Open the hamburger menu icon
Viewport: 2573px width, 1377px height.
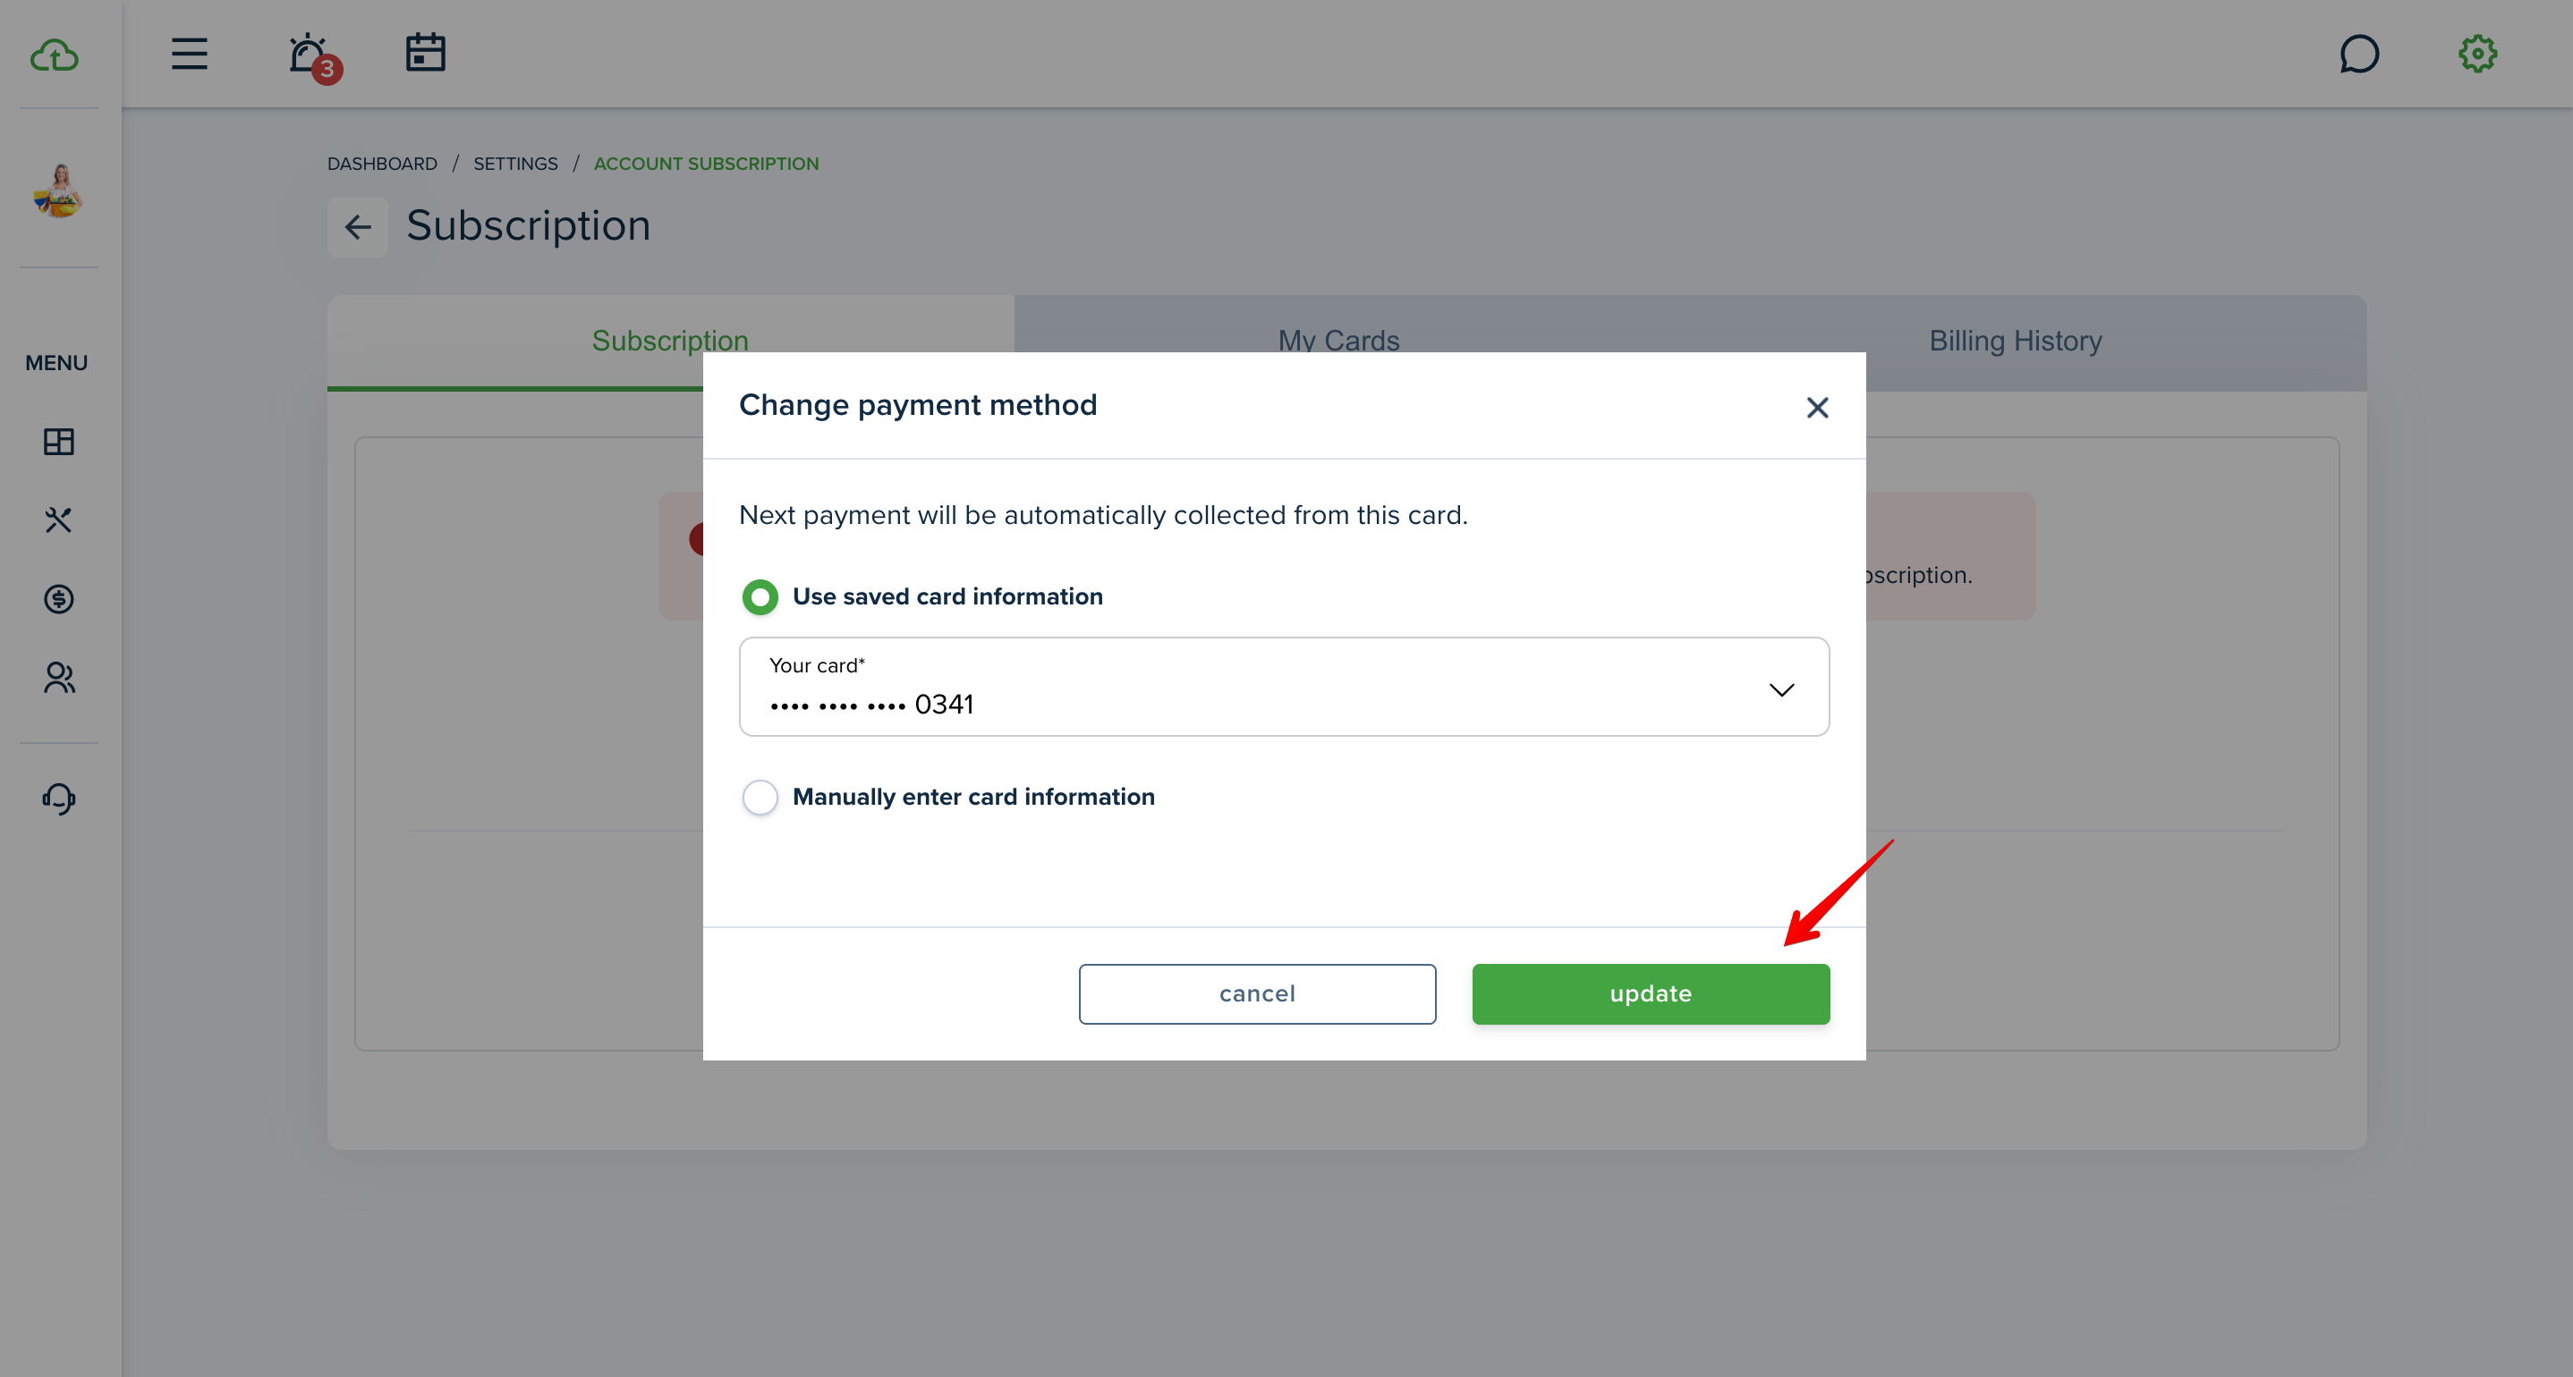[x=189, y=54]
